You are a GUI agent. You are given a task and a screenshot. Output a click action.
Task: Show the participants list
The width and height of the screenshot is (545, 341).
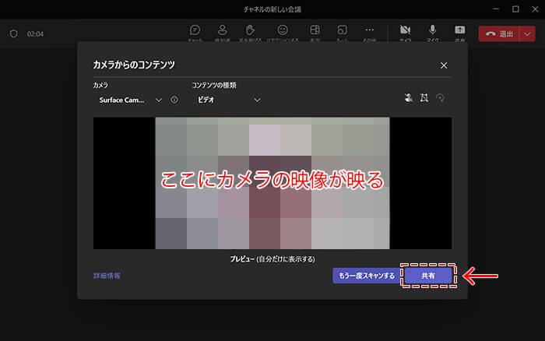[x=222, y=31]
